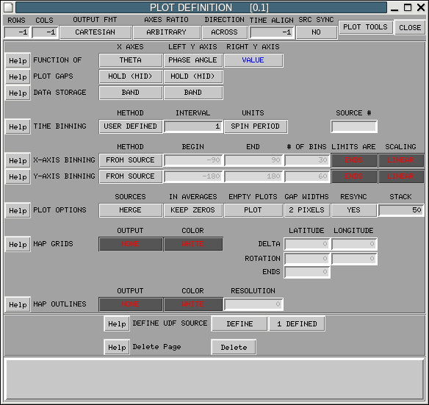
Task: Pick MAP OUTLINES color WHITE
Action: 192,304
